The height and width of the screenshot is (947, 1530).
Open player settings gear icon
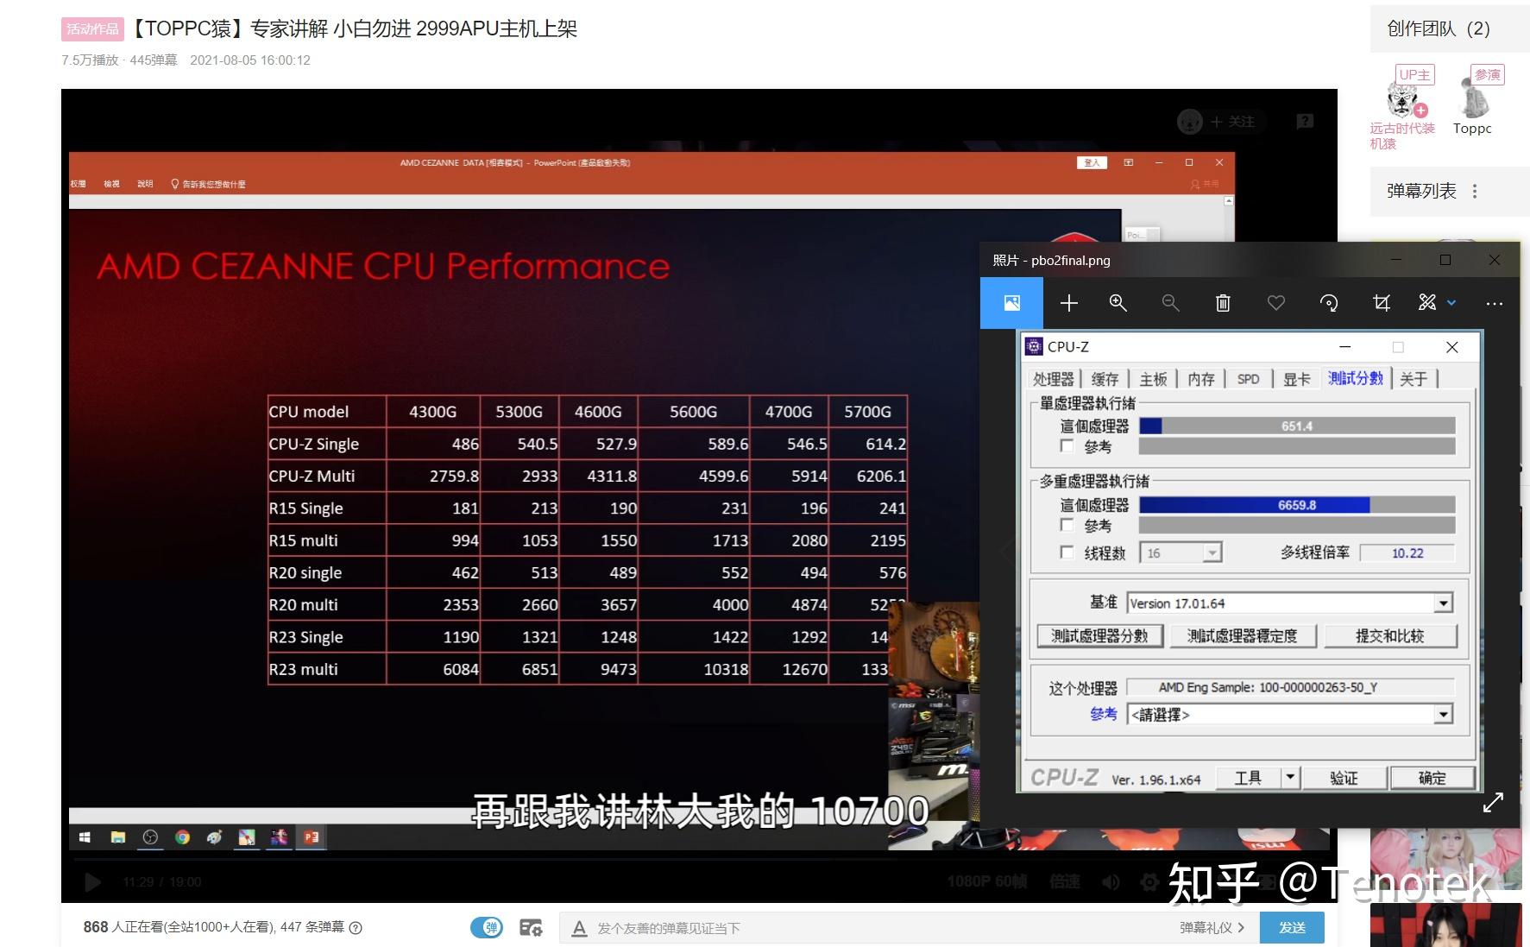click(1149, 882)
